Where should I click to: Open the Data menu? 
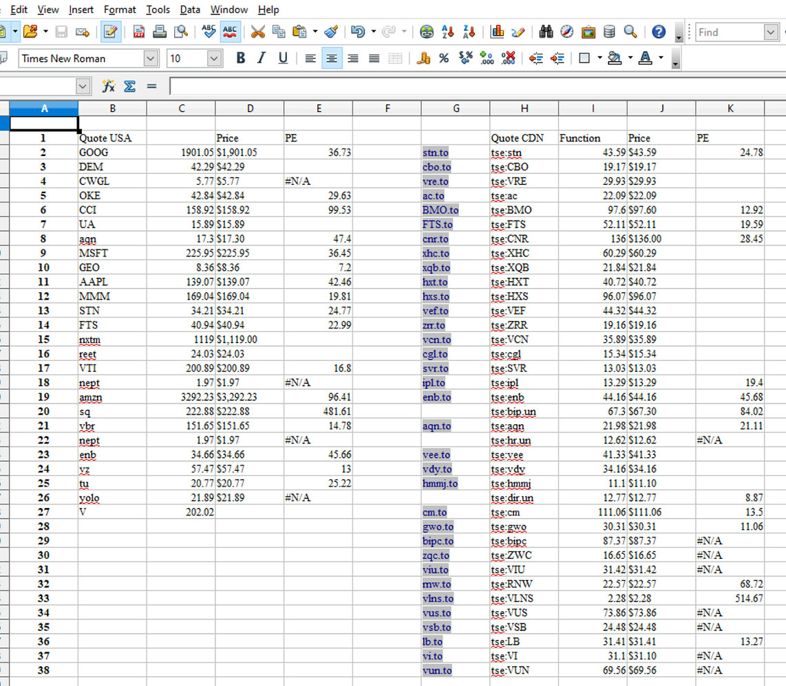click(x=190, y=10)
